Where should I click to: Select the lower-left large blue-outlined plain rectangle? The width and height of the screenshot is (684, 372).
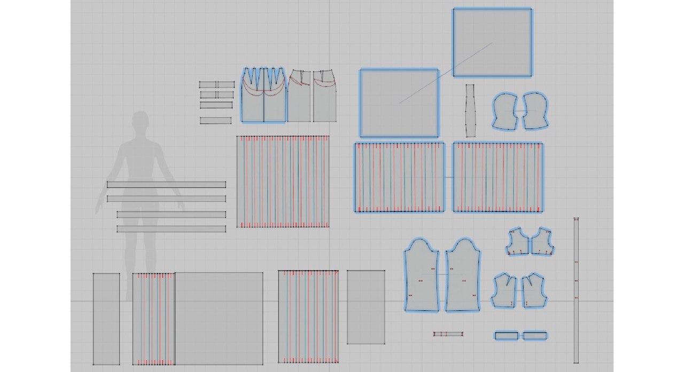coord(399,103)
